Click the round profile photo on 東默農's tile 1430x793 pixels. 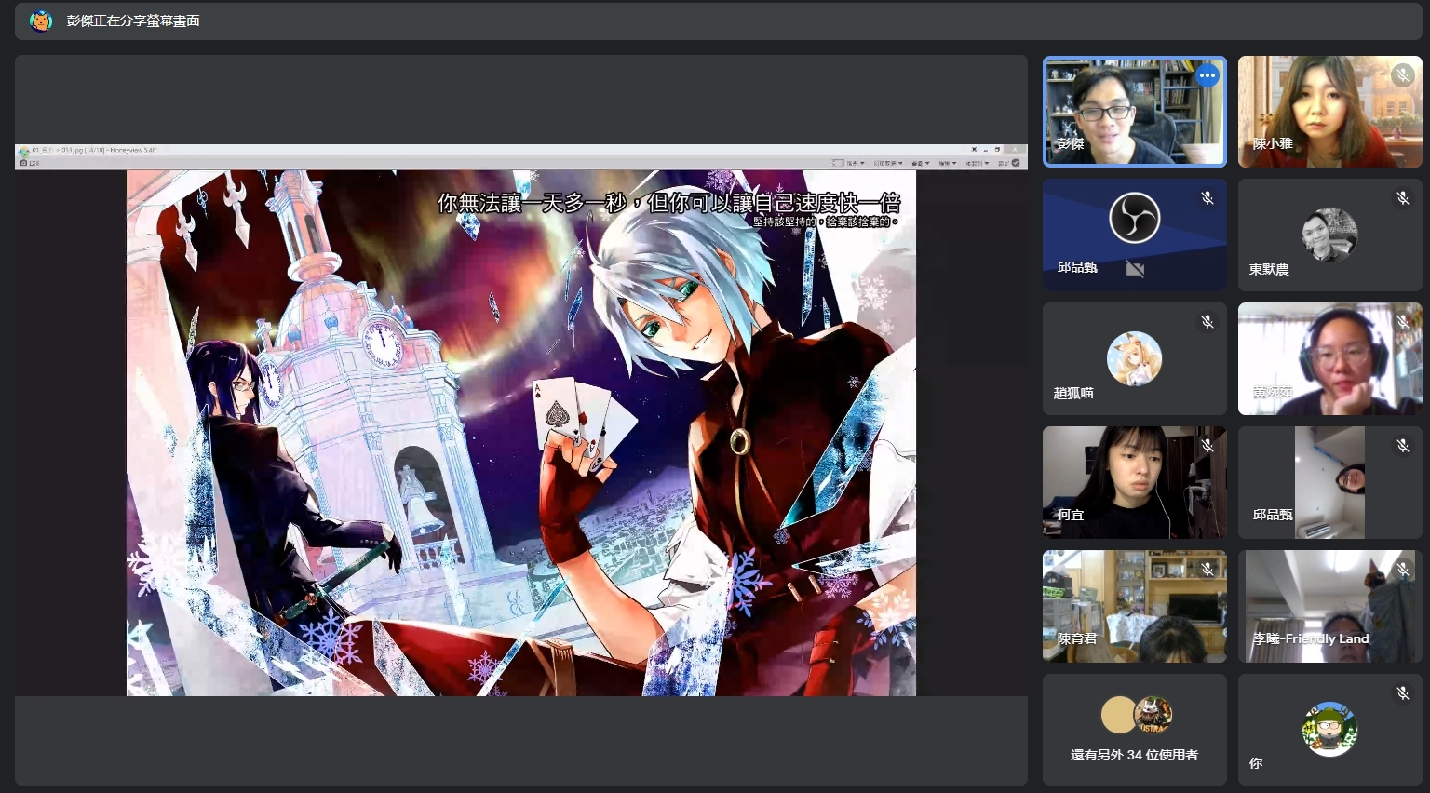point(1329,235)
